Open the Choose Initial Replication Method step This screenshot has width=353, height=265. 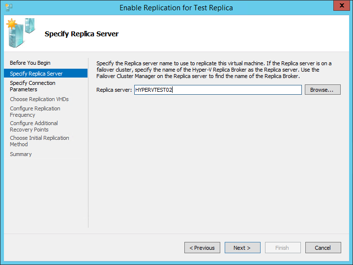[x=39, y=141]
